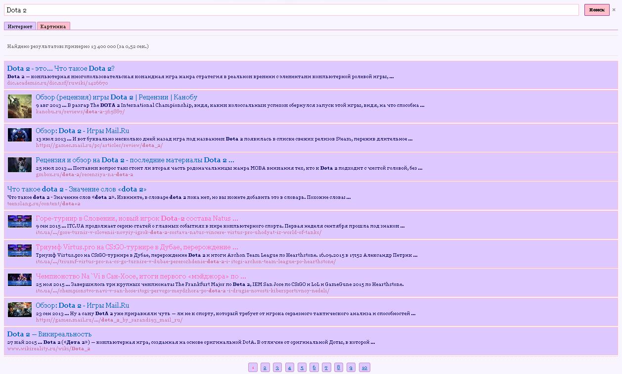Switch to the Картинка tab
This screenshot has width=622, height=374.
pos(53,26)
